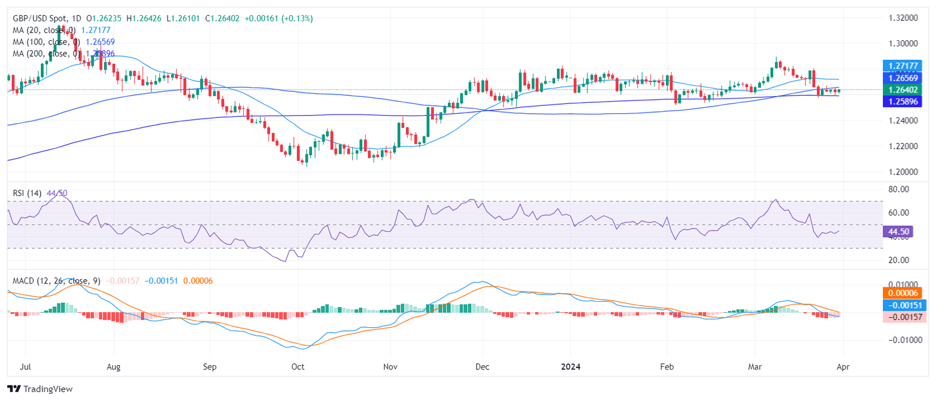
Task: Click the Oct label on time axis
Action: pyautogui.click(x=298, y=367)
